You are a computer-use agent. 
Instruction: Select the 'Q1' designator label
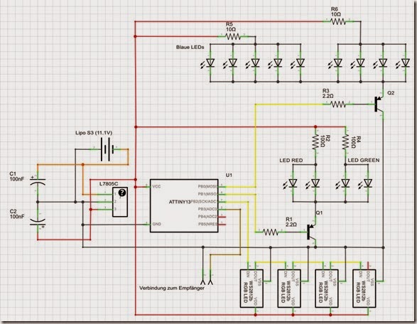pos(319,213)
